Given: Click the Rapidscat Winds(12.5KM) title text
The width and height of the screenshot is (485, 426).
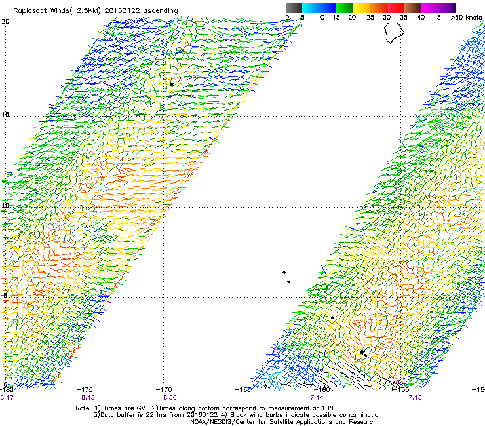Looking at the screenshot, I should coord(96,11).
